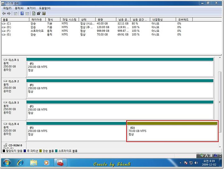Sort by the 형식 column header
This screenshot has width=224, height=169.
click(x=53, y=20)
